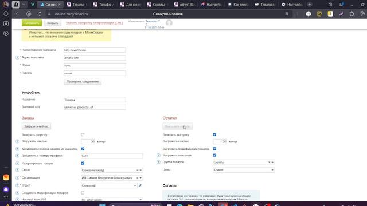Clear the Основной склад selection with the x
Viewport: 367px width, 206px height.
click(138, 171)
